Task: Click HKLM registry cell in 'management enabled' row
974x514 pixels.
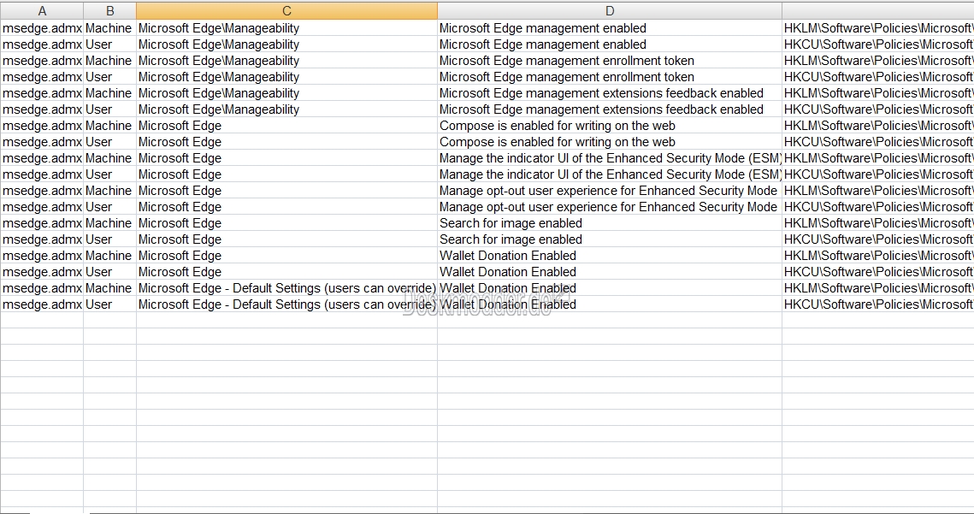Action: [x=877, y=28]
